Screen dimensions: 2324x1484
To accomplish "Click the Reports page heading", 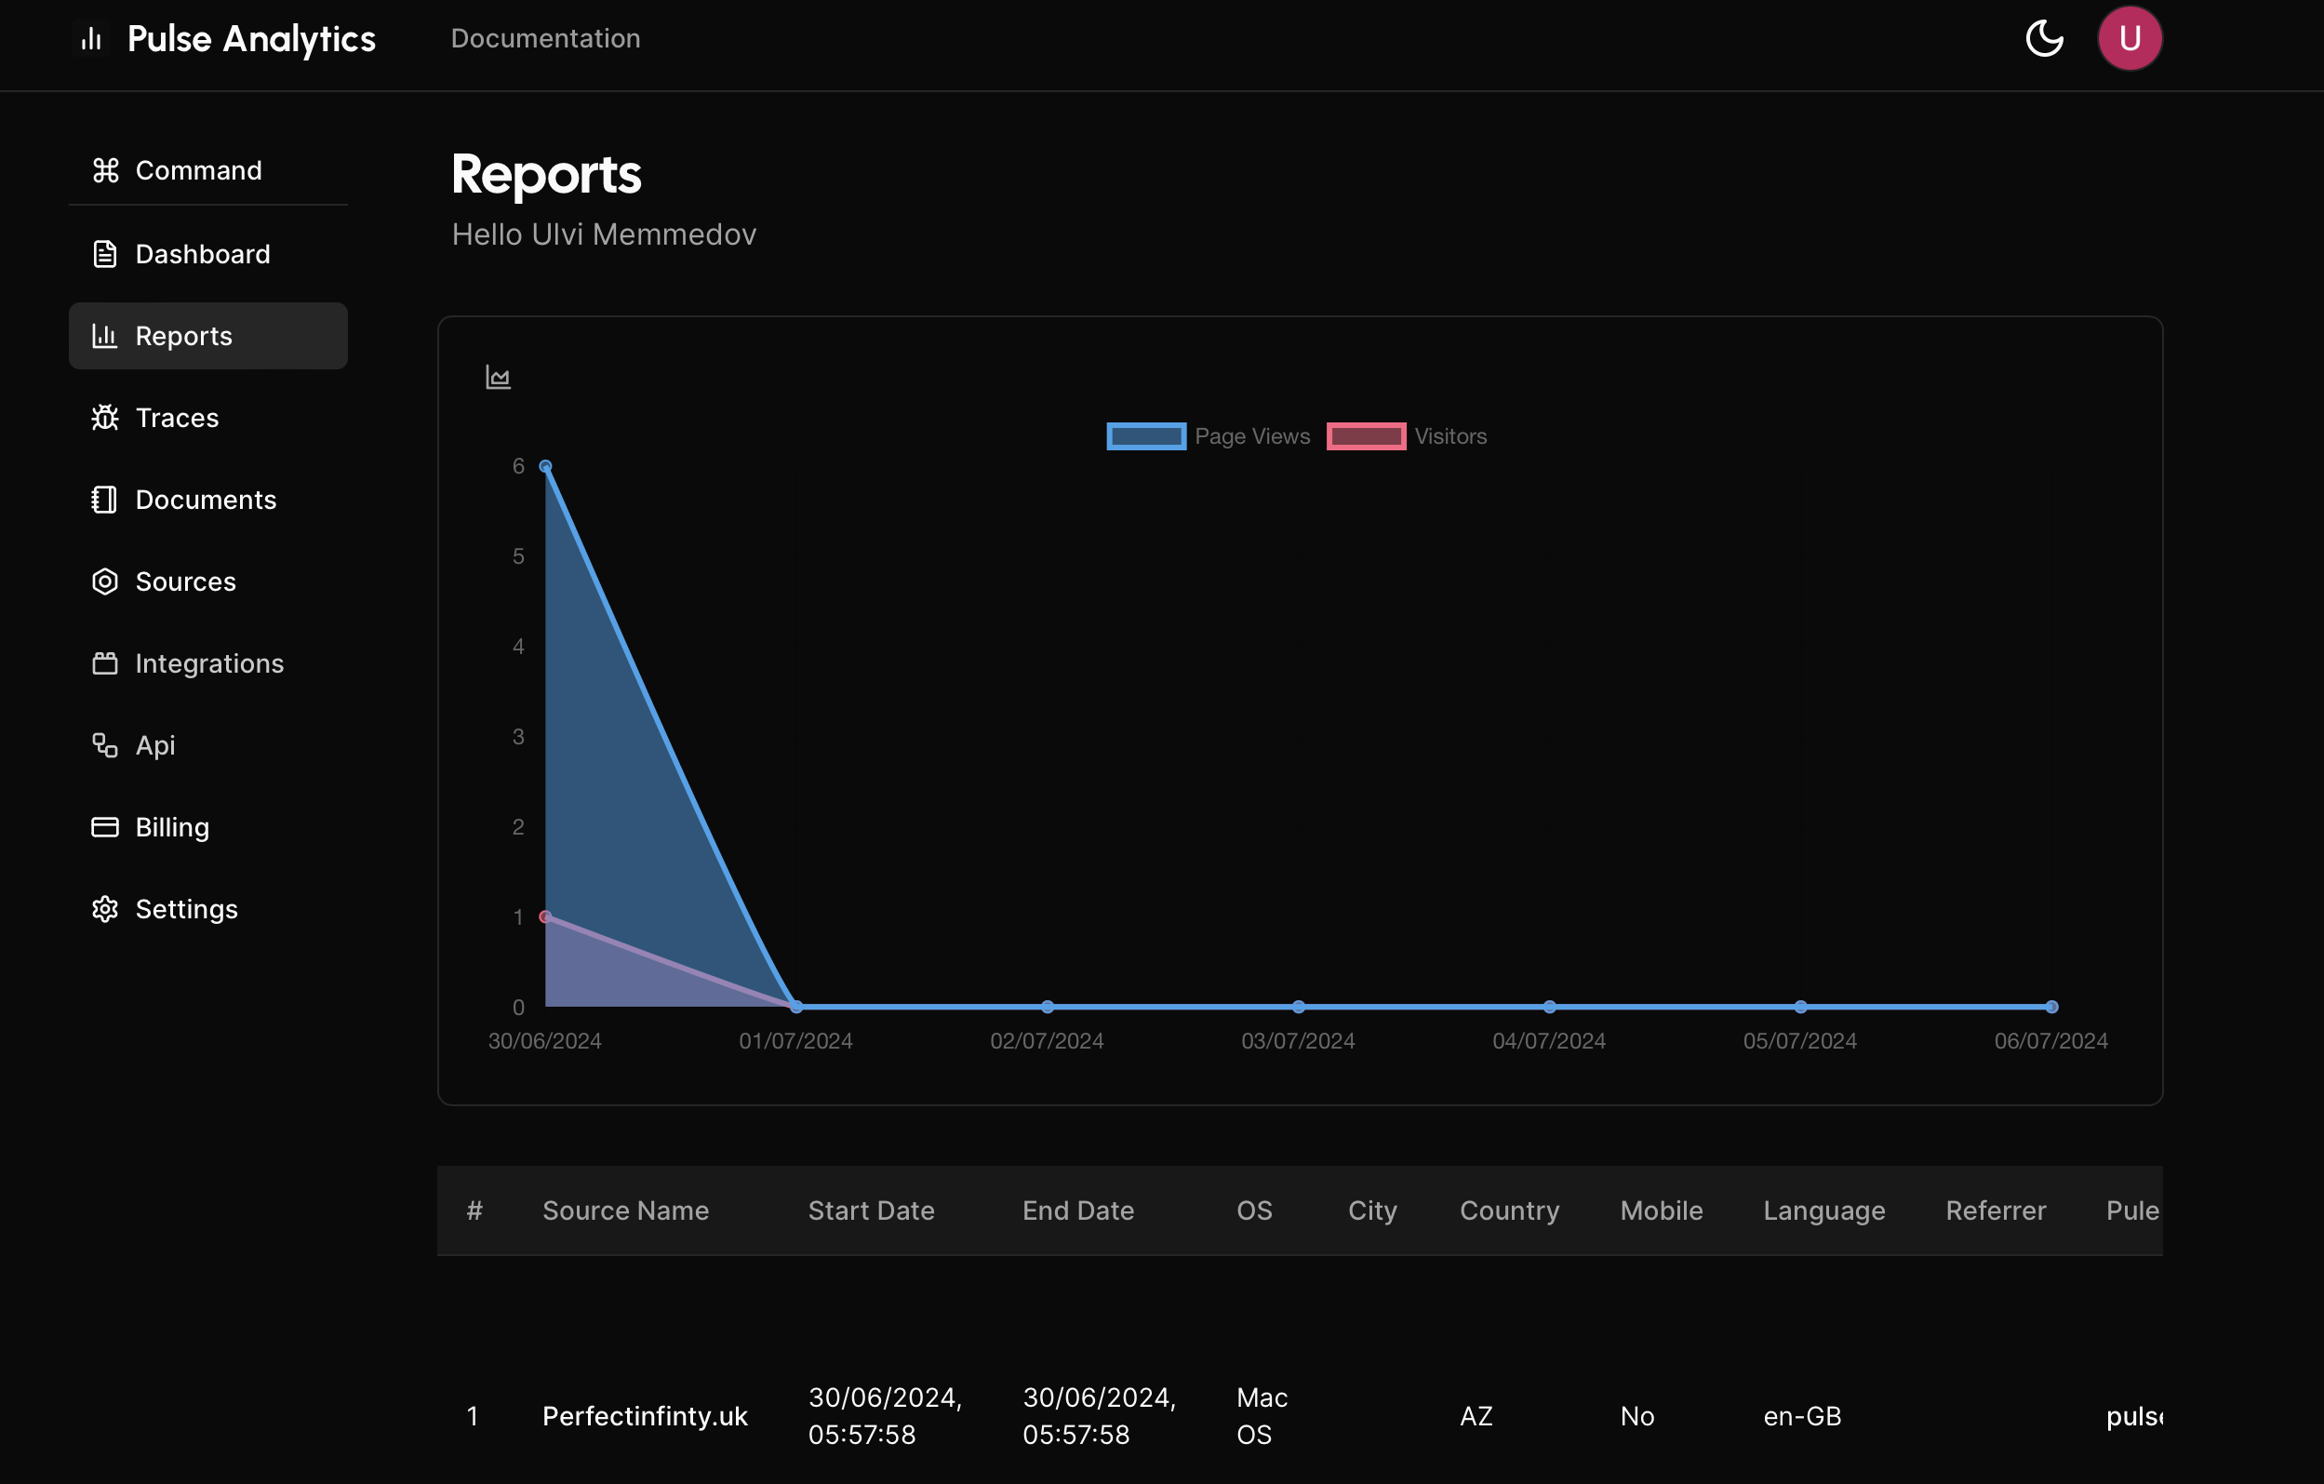I will click(546, 175).
